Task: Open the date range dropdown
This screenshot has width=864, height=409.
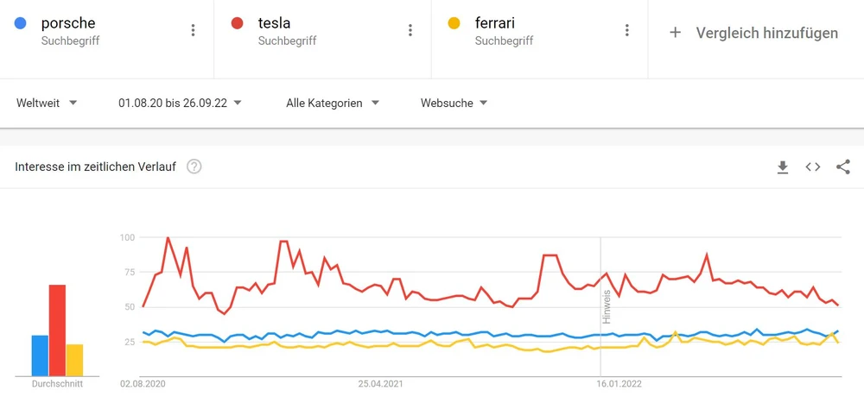Action: 180,104
